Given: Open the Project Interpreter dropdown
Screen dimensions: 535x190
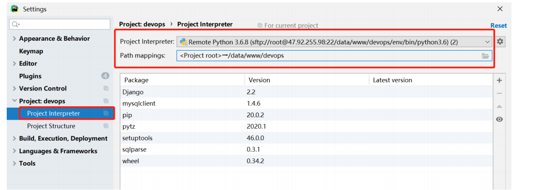Looking at the screenshot, I should coord(335,42).
